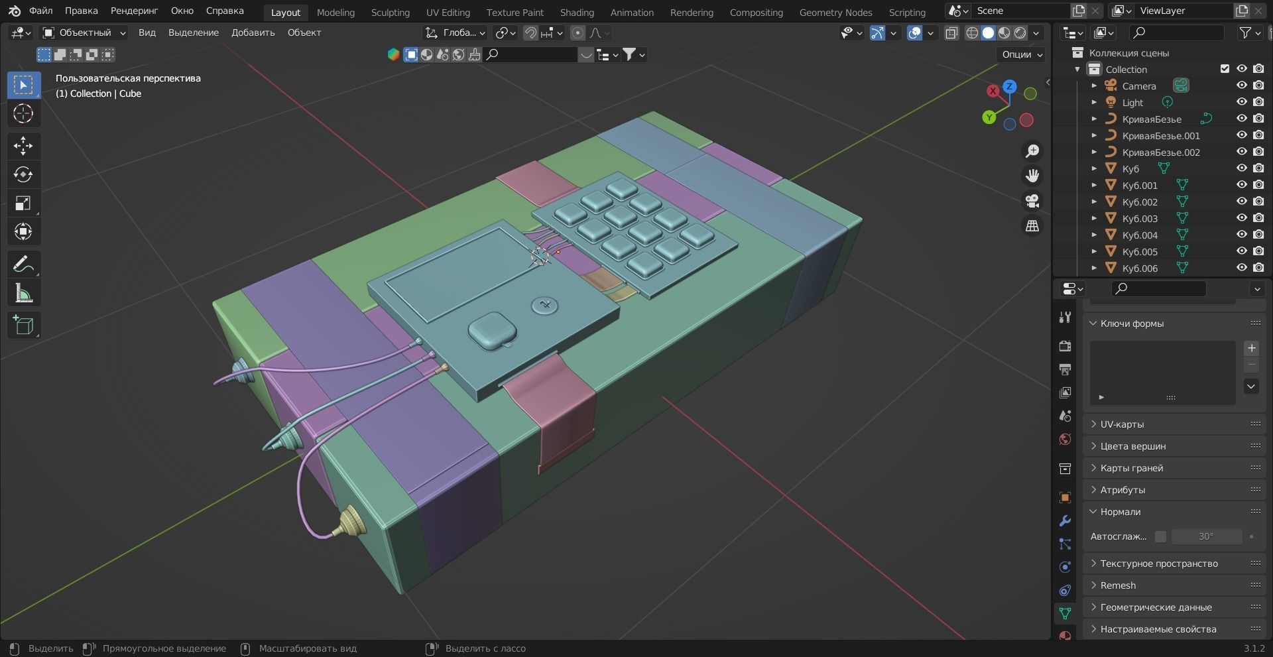The width and height of the screenshot is (1273, 657).
Task: Switch to wireframe viewport shading
Action: tap(972, 33)
